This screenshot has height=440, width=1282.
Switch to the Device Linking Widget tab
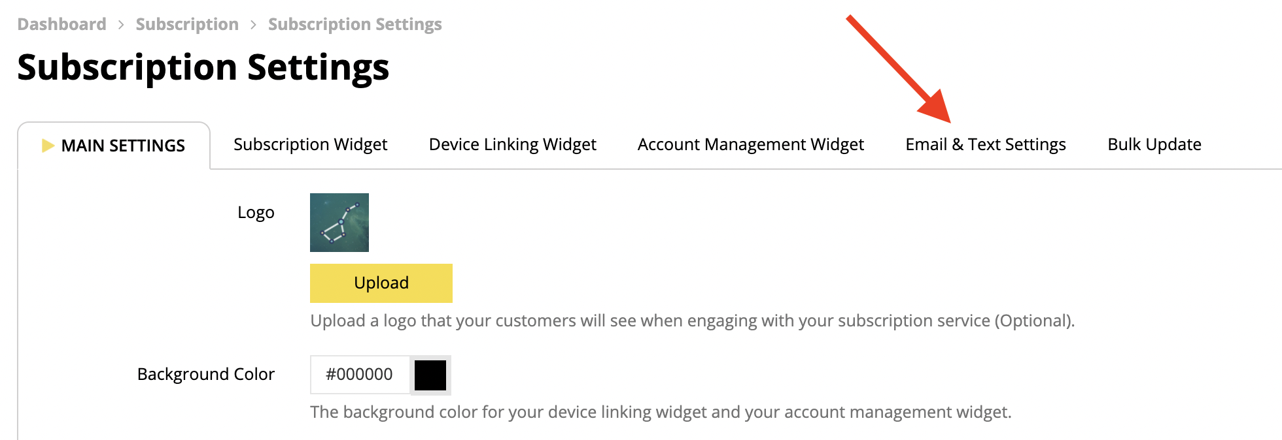point(513,144)
